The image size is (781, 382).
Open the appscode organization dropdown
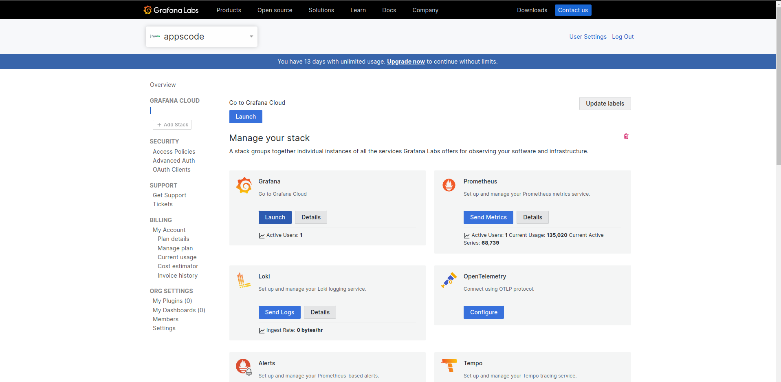coord(201,37)
